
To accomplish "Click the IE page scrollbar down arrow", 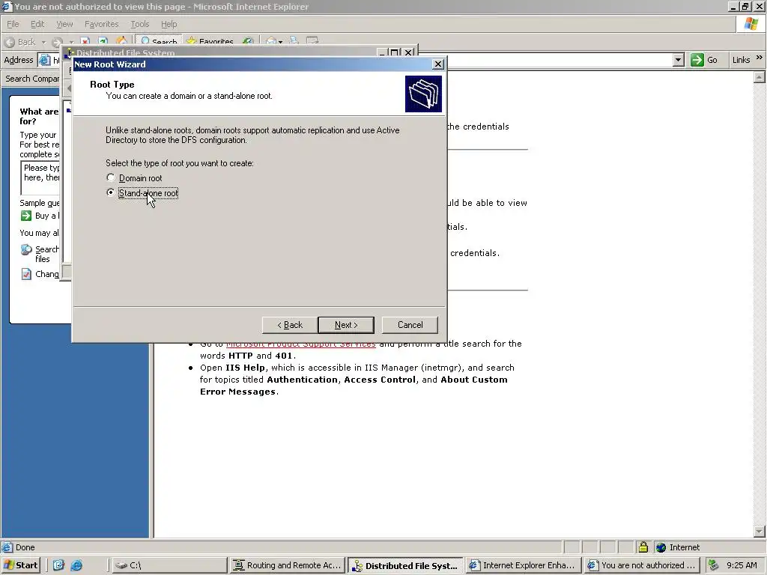I will click(760, 532).
